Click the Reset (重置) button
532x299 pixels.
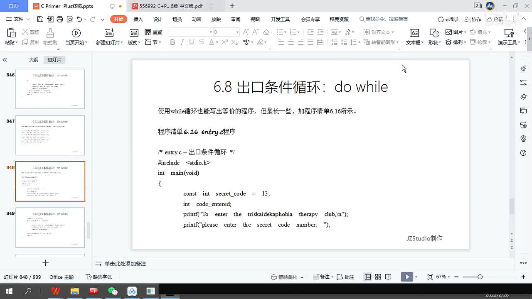coord(153,32)
